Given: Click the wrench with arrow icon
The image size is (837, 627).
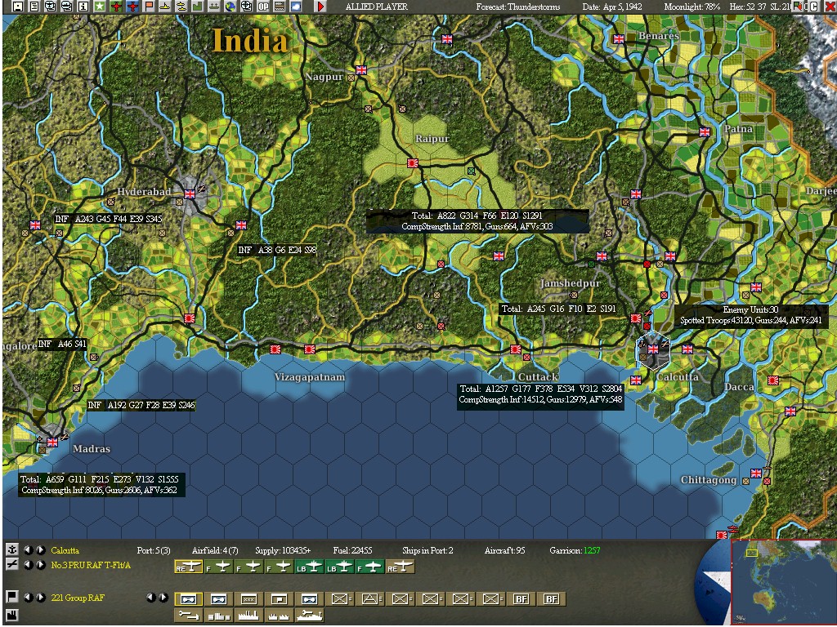Looking at the screenshot, I should click(189, 616).
